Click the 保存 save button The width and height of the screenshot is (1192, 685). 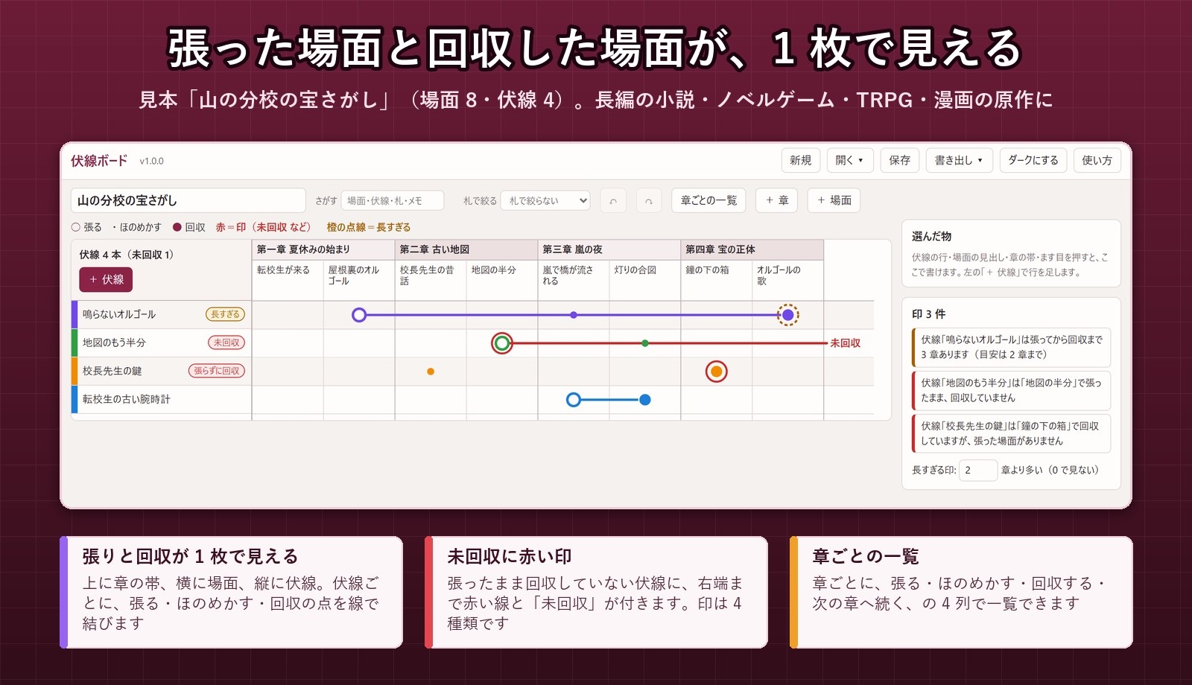(x=900, y=160)
